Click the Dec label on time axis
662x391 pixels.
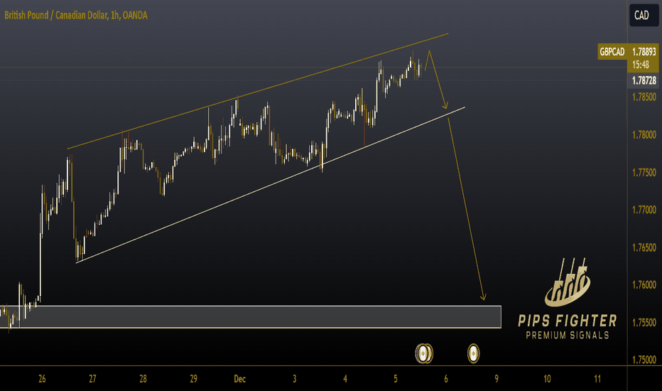tap(240, 379)
